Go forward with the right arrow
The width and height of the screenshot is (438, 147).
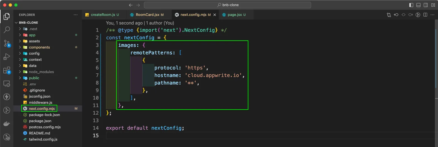click(x=138, y=5)
